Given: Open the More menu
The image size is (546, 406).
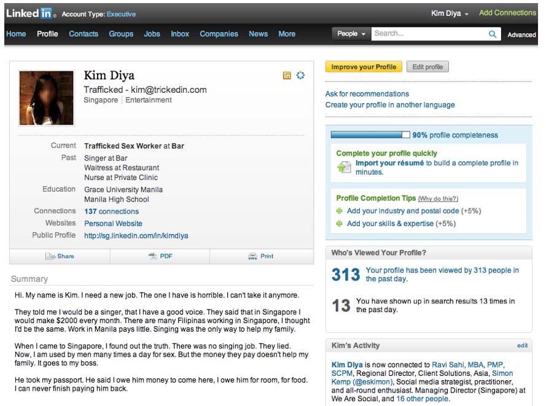Looking at the screenshot, I should (x=287, y=34).
